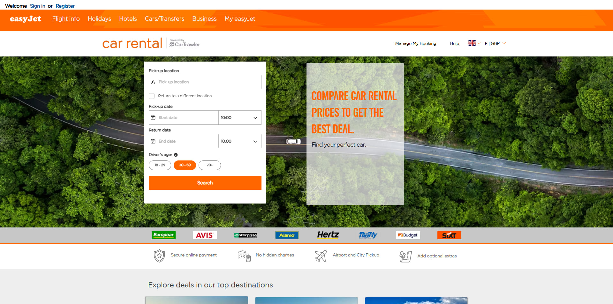This screenshot has height=304, width=613.
Task: Click the secure payment shield icon
Action: pyautogui.click(x=159, y=256)
